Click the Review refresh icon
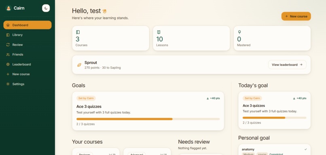The width and height of the screenshot is (326, 155). (x=8, y=45)
